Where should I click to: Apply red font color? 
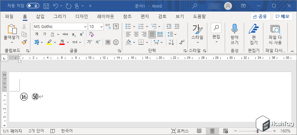(62, 42)
